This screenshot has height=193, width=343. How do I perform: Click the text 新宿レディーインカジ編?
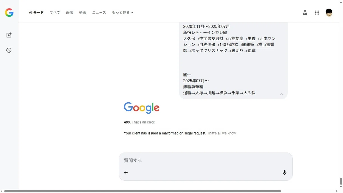(205, 32)
